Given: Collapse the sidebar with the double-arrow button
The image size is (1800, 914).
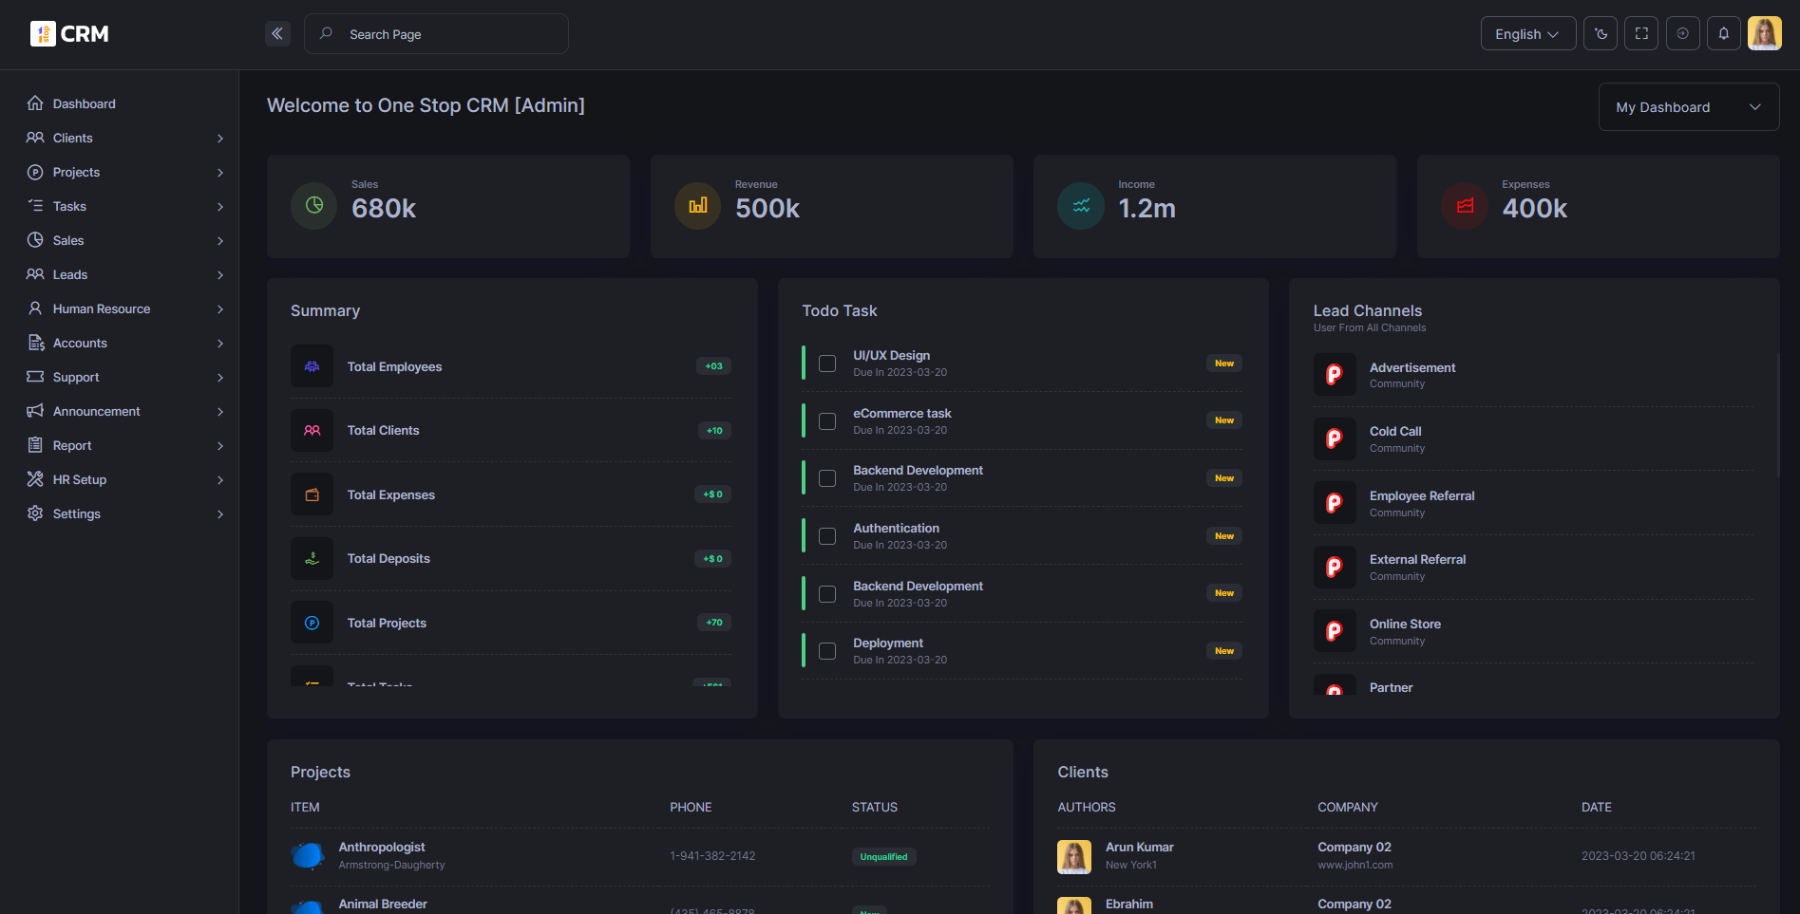Looking at the screenshot, I should pos(277,33).
